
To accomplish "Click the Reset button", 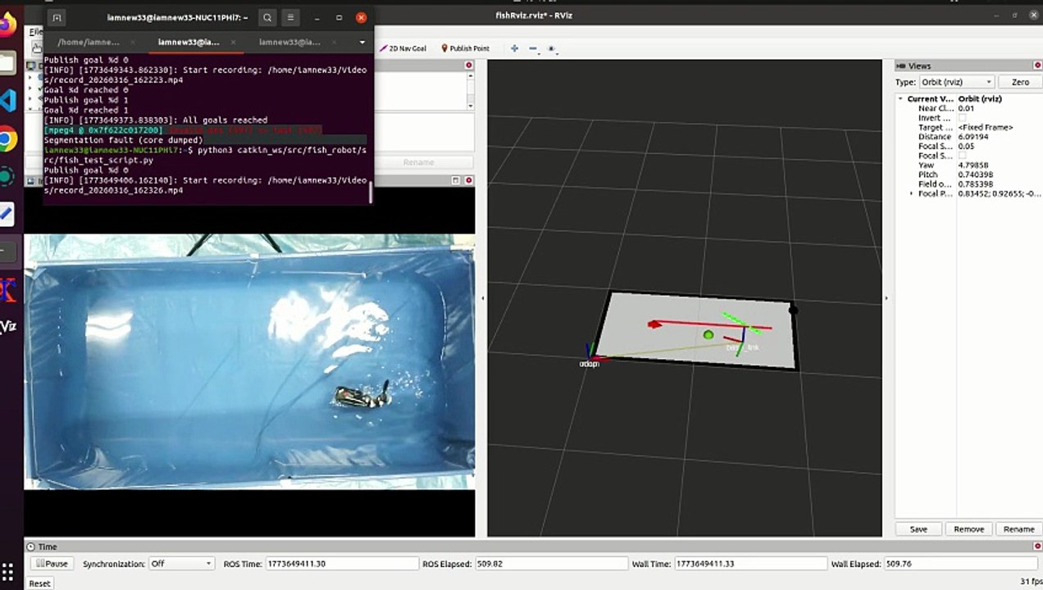I will 39,583.
